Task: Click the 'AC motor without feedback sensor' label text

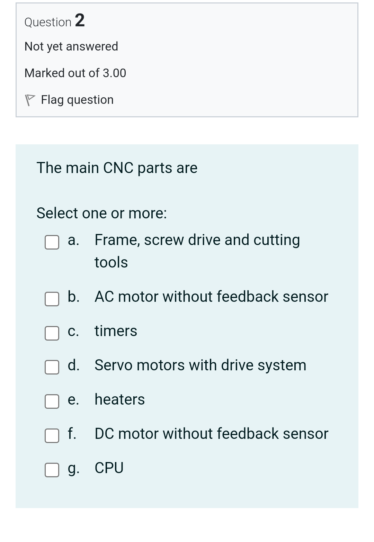Action: point(211,297)
